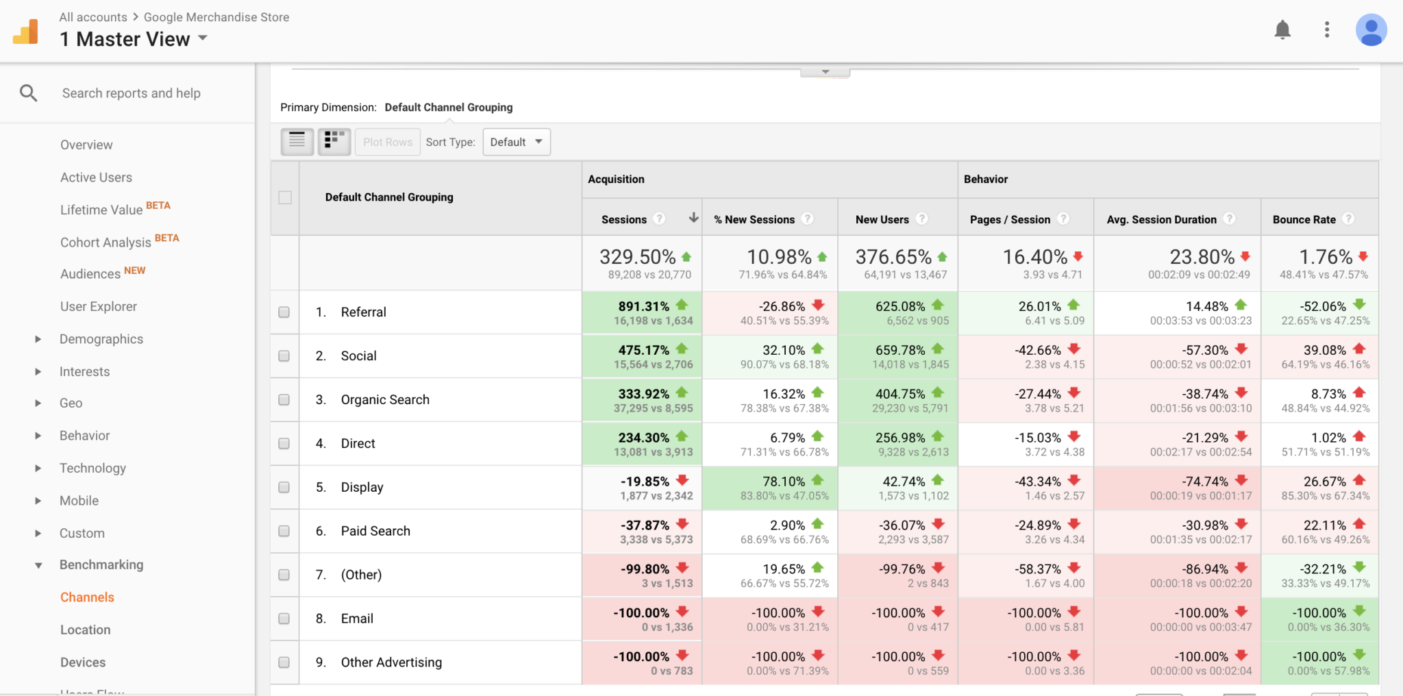Click the Google Merchandise Store breadcrumb
This screenshot has width=1403, height=696.
(216, 17)
